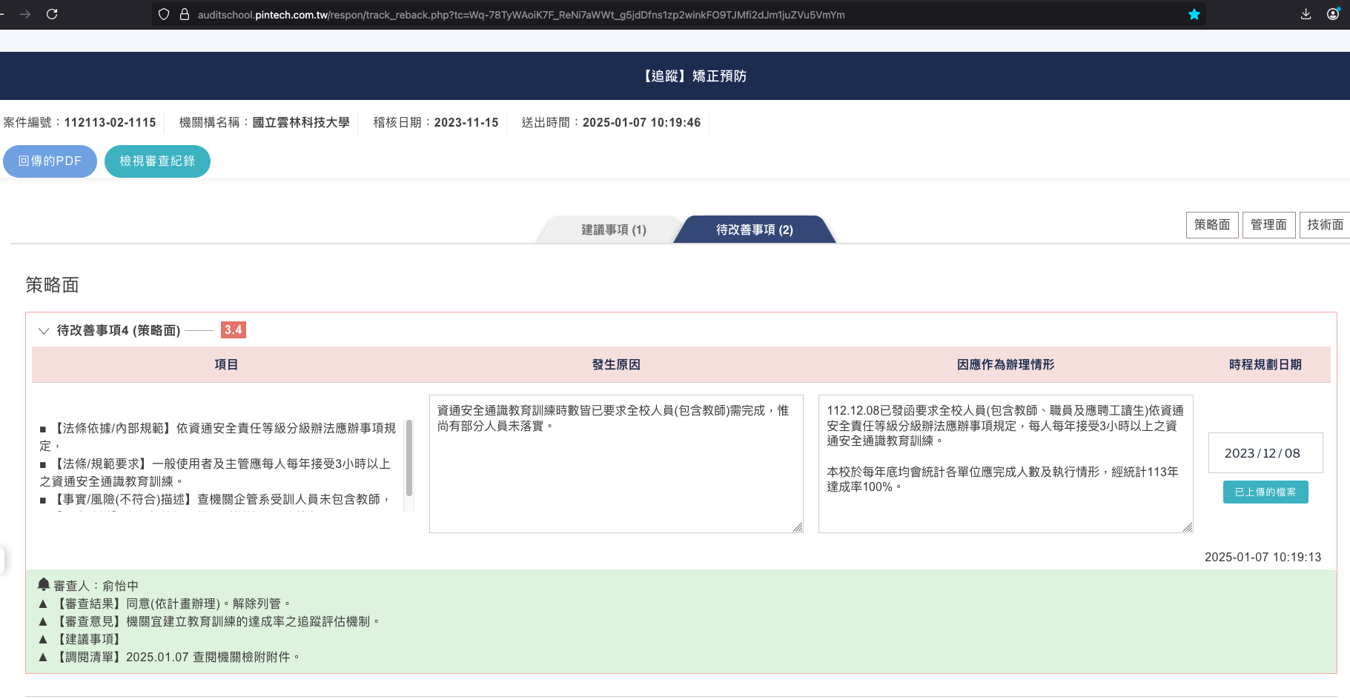Click the padlock site security icon
The height and width of the screenshot is (699, 1350).
click(x=185, y=14)
